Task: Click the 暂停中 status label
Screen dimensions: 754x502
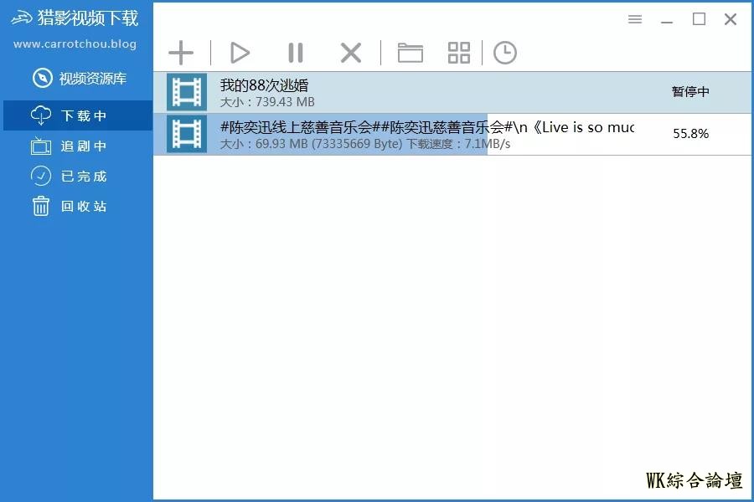Action: coord(690,92)
